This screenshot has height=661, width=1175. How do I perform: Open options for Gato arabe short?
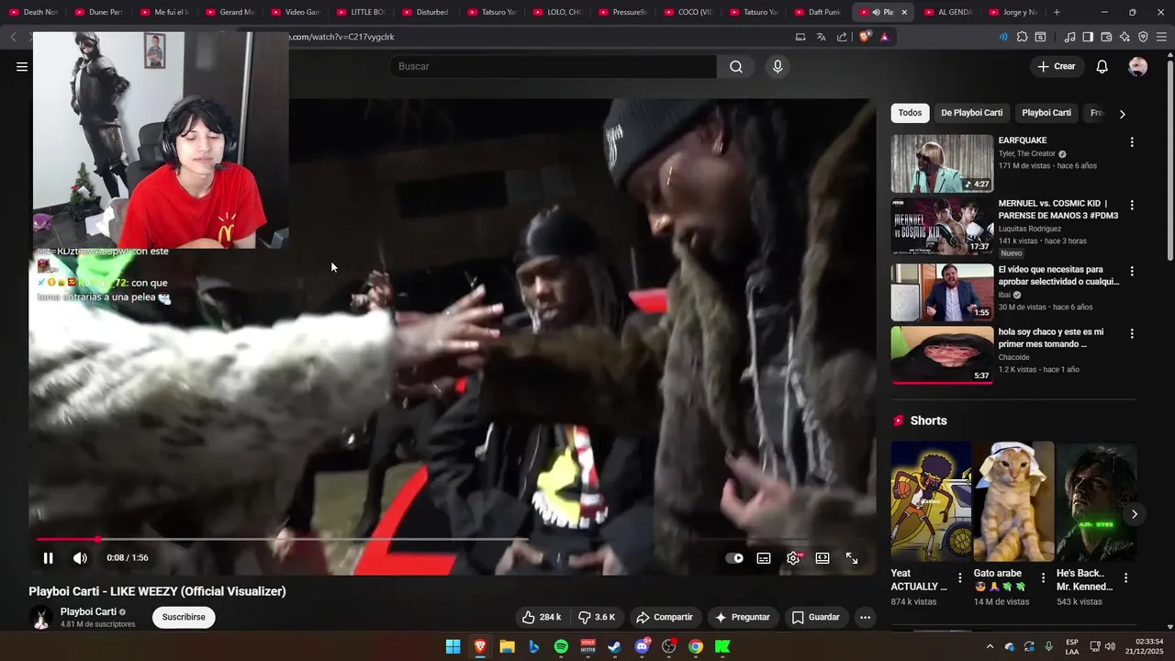[x=1043, y=578]
